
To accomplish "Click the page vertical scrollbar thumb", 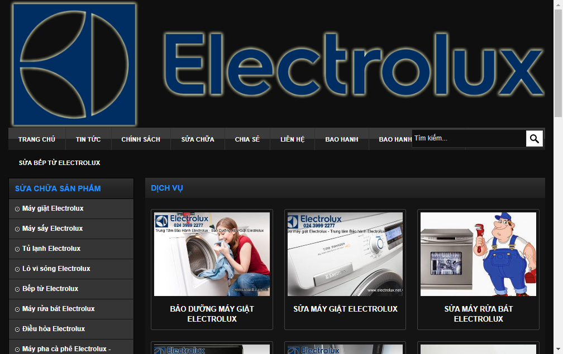I will pos(558,62).
